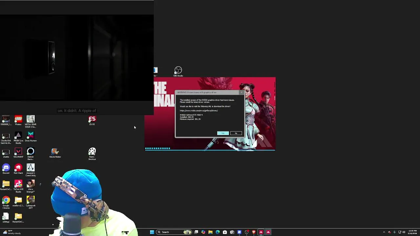Select the Riot Client desktop icon

point(18,169)
